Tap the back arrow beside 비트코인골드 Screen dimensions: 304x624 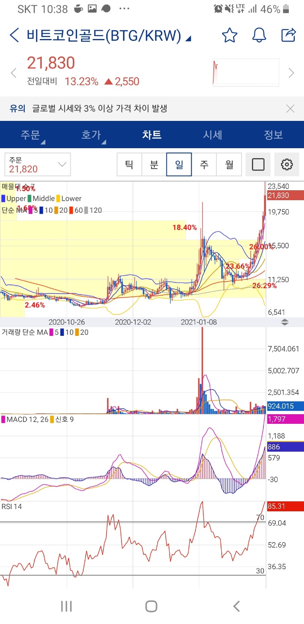pos(14,36)
